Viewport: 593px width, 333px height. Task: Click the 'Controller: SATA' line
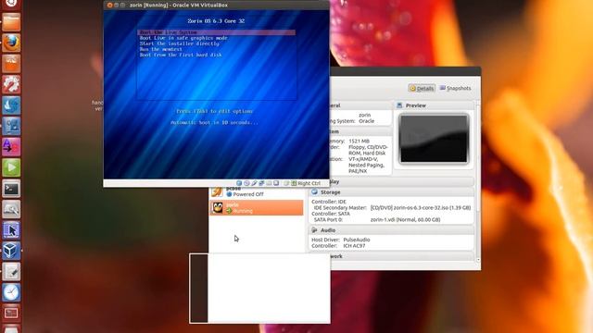331,214
